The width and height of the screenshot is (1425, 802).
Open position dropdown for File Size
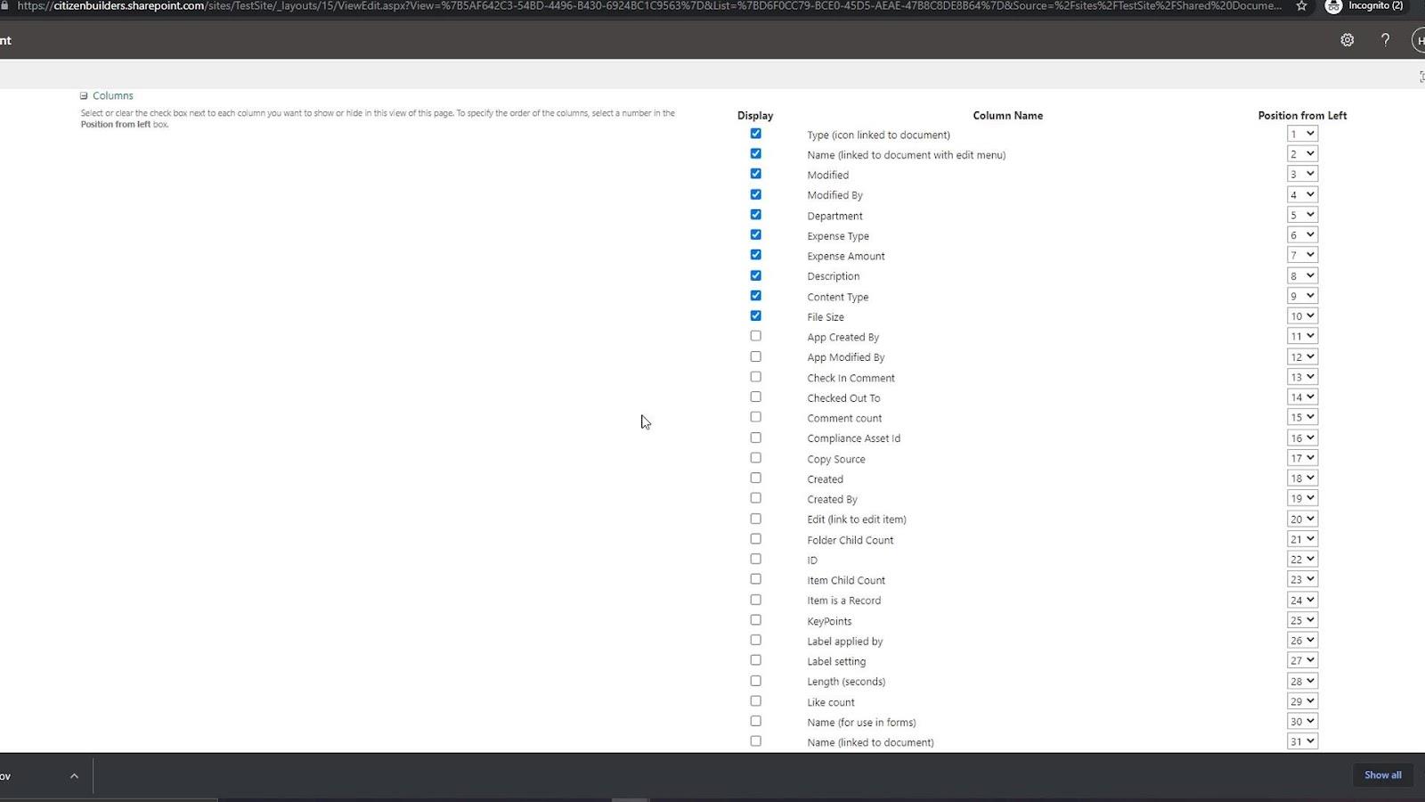[1302, 316]
